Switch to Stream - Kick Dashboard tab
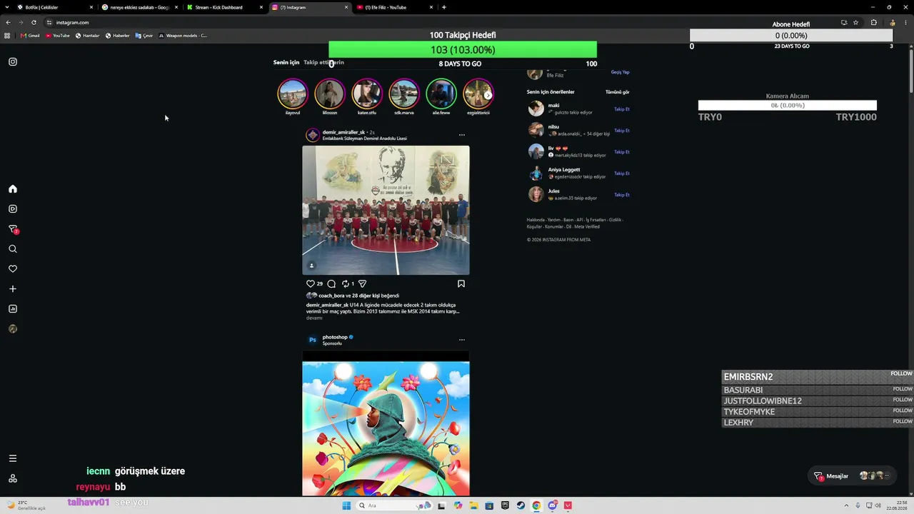This screenshot has width=914, height=514. [x=224, y=7]
